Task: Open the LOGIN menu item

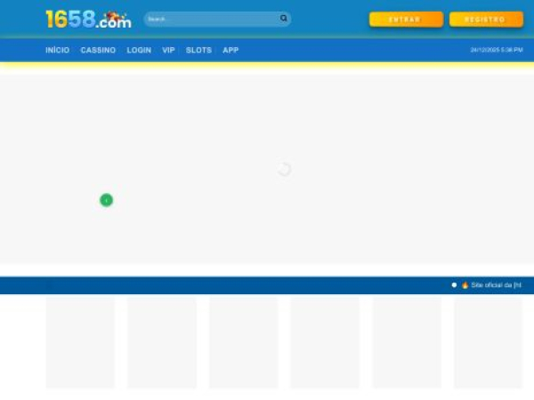Action: tap(139, 50)
